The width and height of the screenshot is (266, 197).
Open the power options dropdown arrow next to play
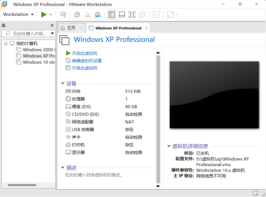(x=51, y=14)
